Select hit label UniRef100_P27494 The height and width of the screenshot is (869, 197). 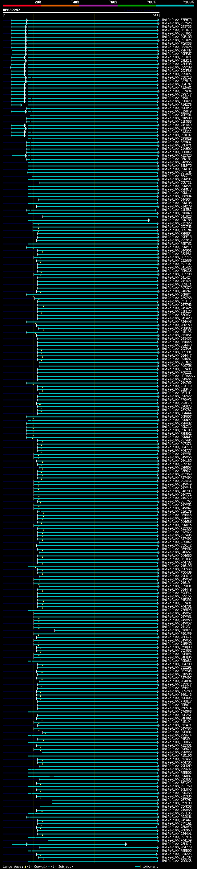177,91
